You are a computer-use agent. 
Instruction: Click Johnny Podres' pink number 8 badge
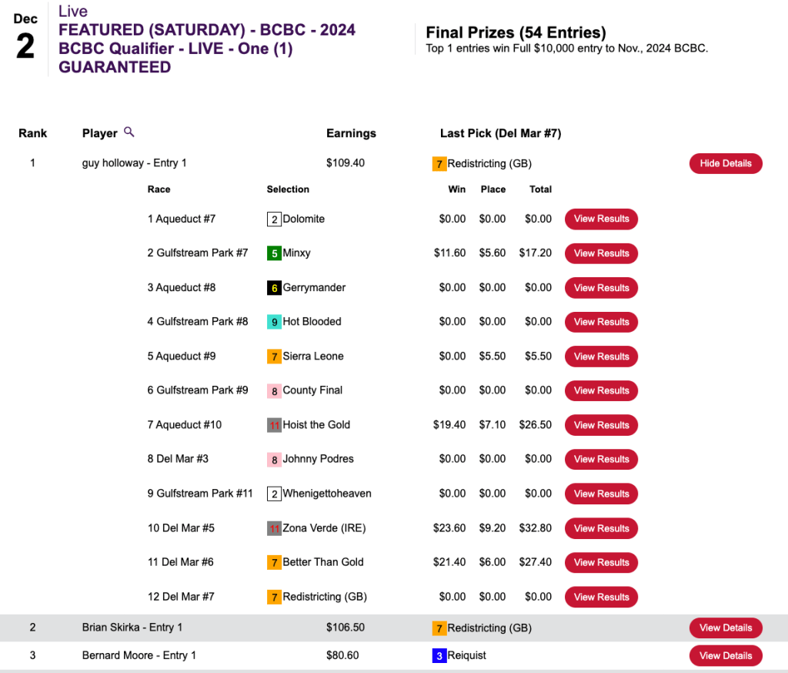(274, 459)
